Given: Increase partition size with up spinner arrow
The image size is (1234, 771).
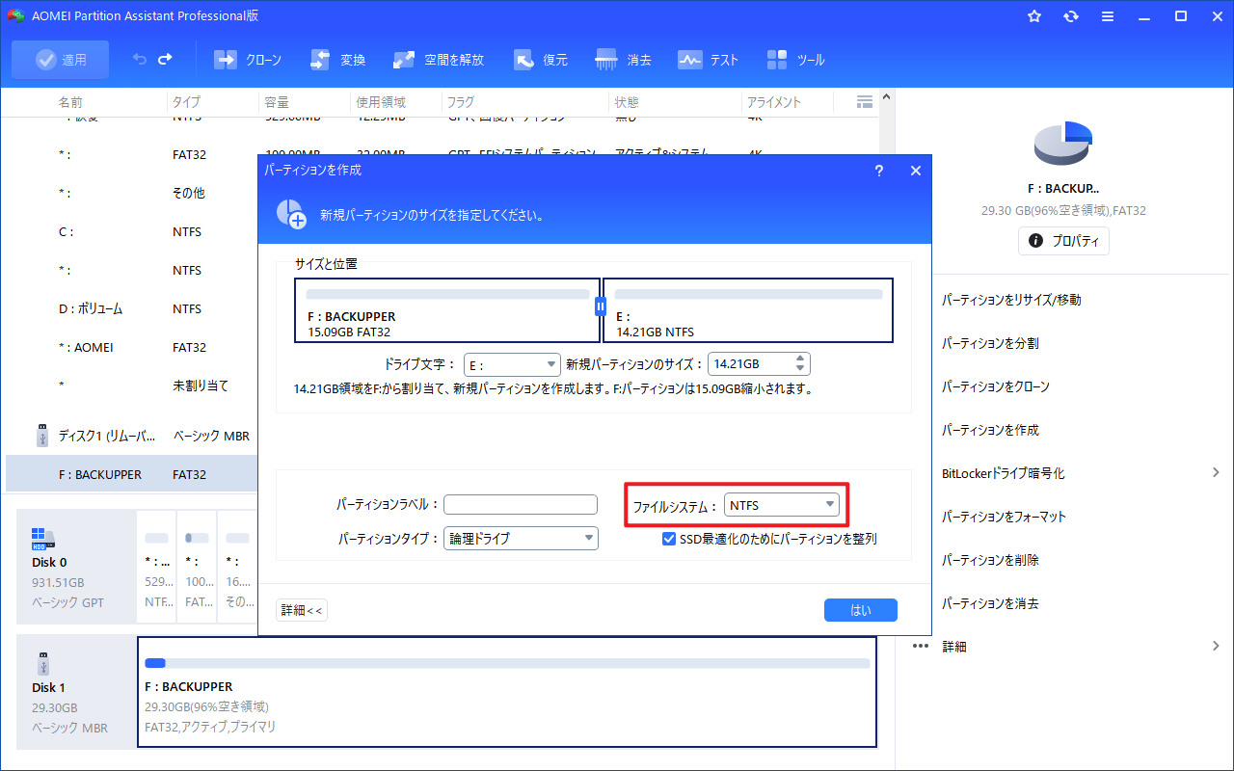Looking at the screenshot, I should pyautogui.click(x=800, y=359).
